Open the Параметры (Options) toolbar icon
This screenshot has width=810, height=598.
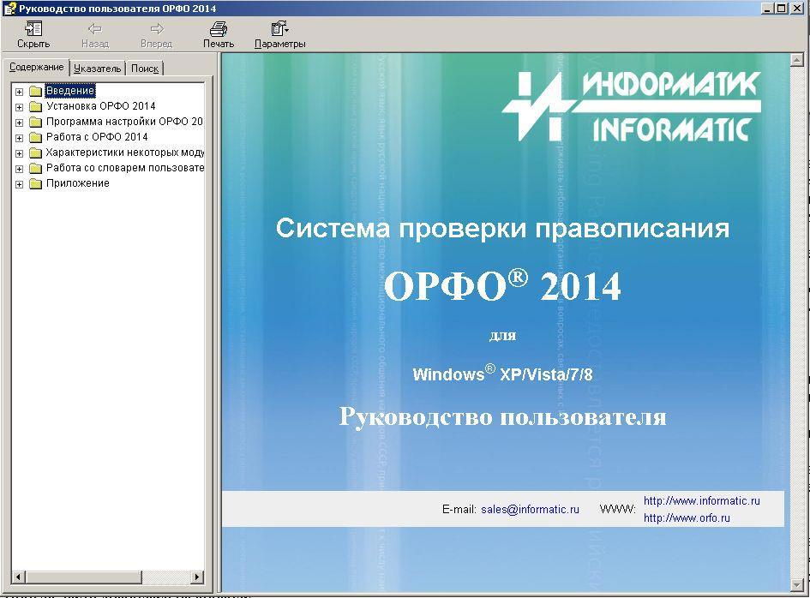[x=279, y=29]
